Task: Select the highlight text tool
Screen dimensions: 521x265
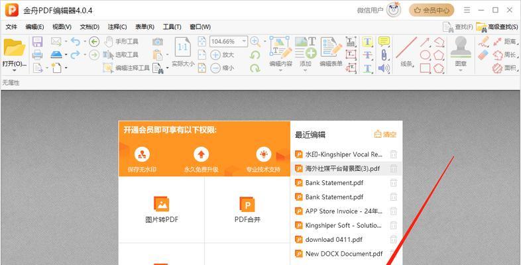Action: (367, 42)
